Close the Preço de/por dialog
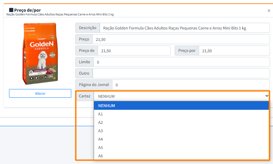The height and width of the screenshot is (164, 273). tap(269, 11)
